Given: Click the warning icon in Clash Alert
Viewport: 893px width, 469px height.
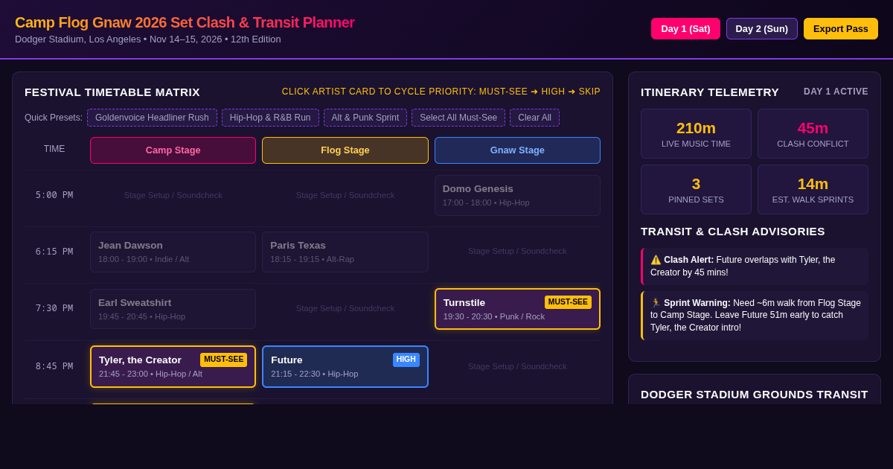Looking at the screenshot, I should point(656,260).
